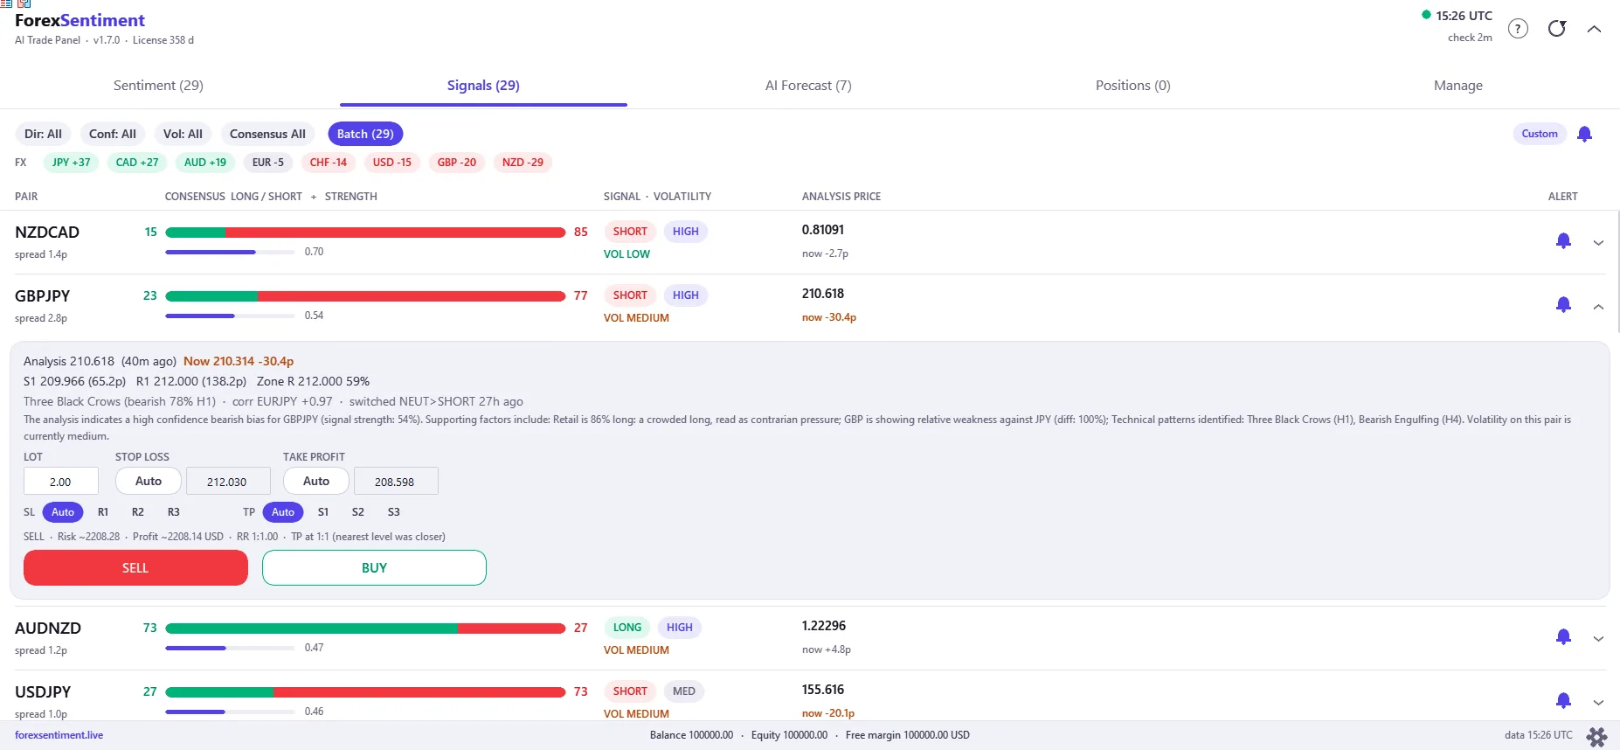Open the AI Forecast (7) tab

[808, 86]
